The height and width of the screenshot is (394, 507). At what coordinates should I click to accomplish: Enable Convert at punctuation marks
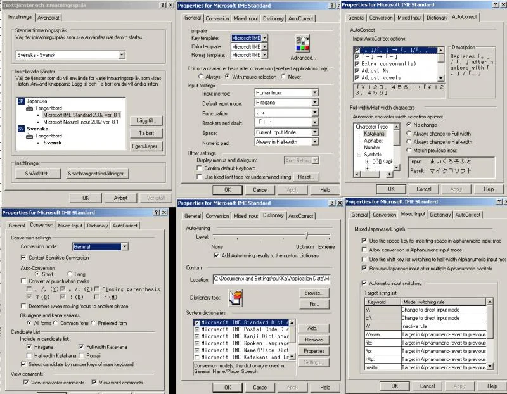click(23, 281)
